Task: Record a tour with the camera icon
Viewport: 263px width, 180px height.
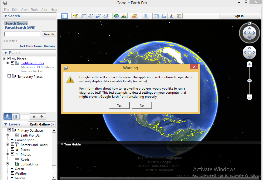Action: pos(106,16)
